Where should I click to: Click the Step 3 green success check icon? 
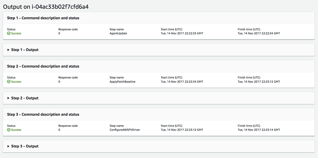click(x=9, y=130)
